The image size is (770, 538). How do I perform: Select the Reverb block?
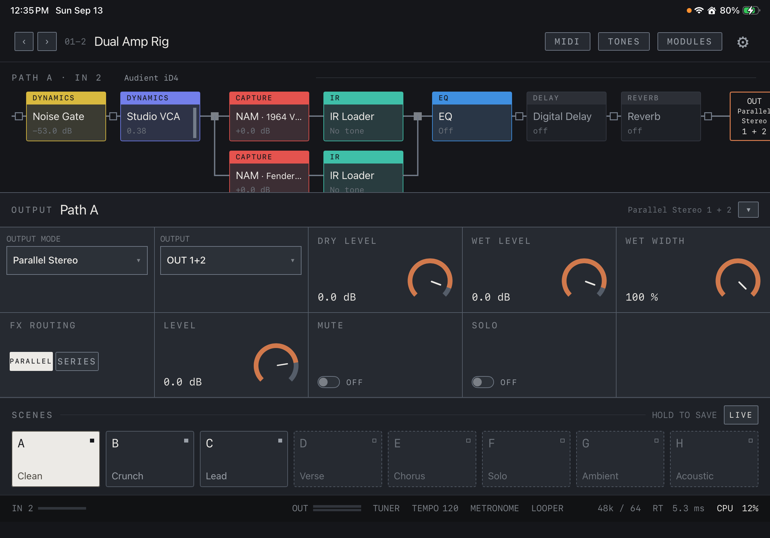pyautogui.click(x=661, y=116)
